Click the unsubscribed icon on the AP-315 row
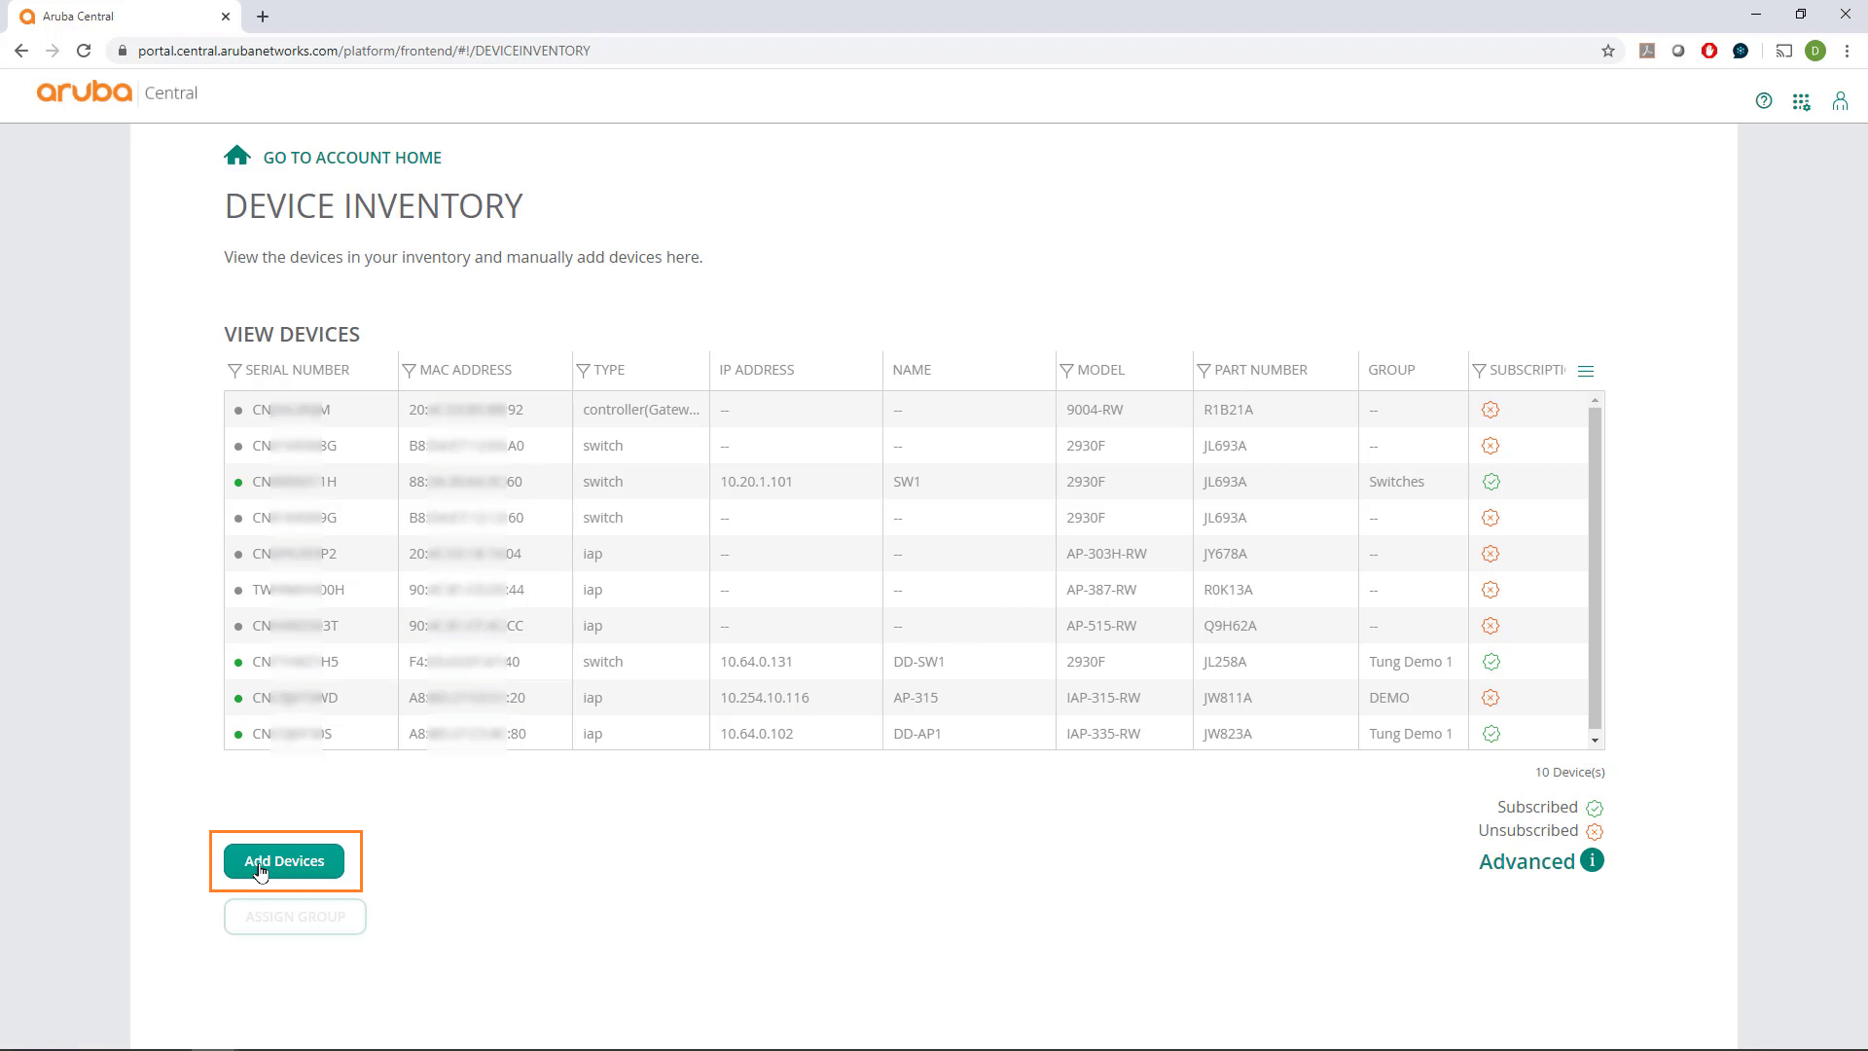Image resolution: width=1868 pixels, height=1051 pixels. 1491,697
